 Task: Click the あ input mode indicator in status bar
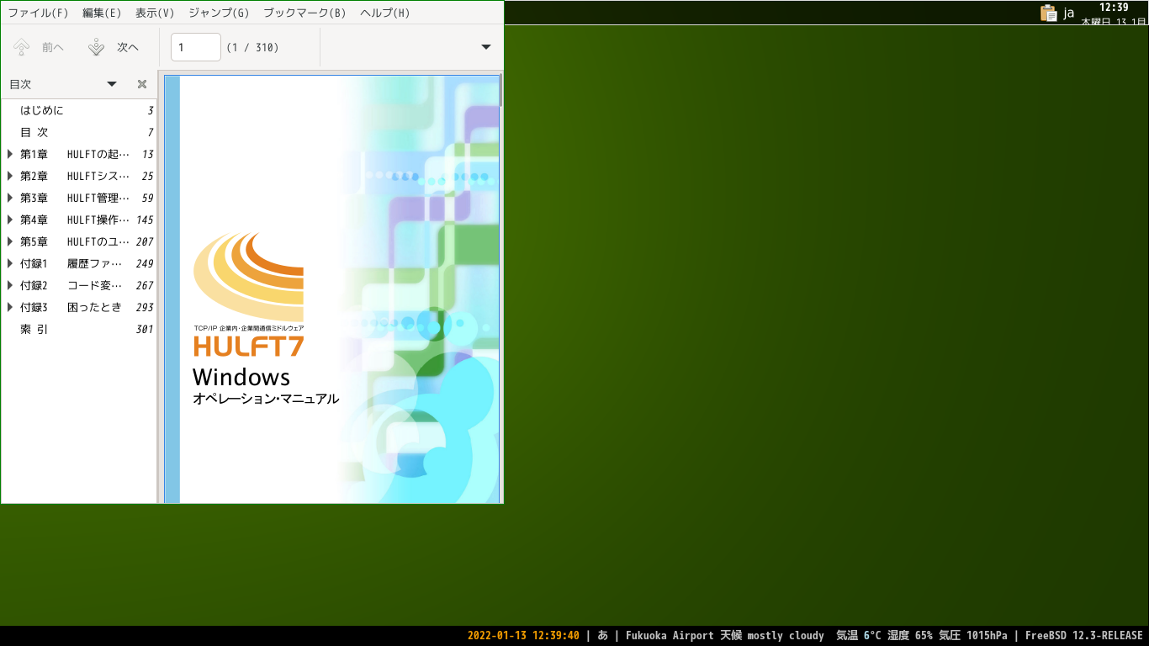(x=603, y=636)
